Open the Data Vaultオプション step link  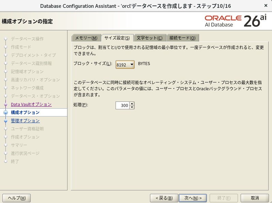[x=31, y=104]
